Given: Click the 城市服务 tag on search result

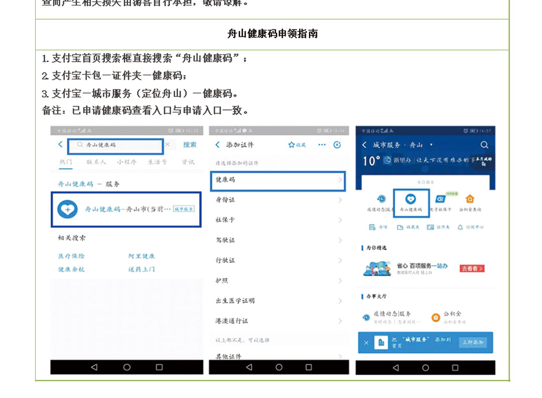Looking at the screenshot, I should coord(184,209).
